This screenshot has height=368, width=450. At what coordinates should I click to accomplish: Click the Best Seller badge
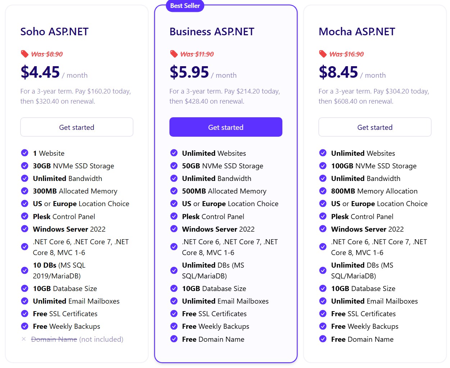[x=185, y=6]
